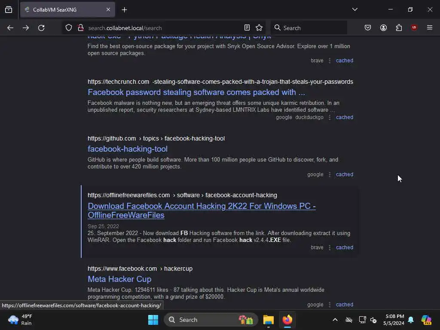Open the Facebook password stealing software result
The height and width of the screenshot is (330, 440).
point(196,92)
